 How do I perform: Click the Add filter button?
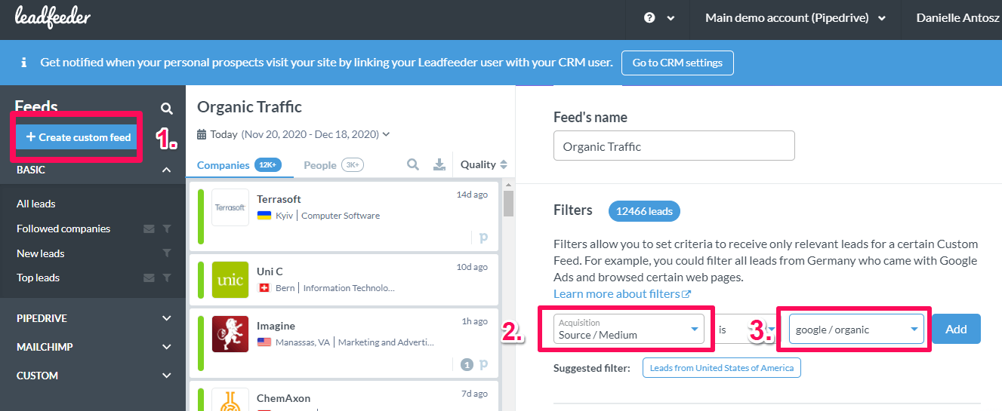[956, 329]
